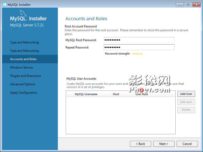Minimize the MySQL Installer window
203x152 pixels.
point(180,5)
